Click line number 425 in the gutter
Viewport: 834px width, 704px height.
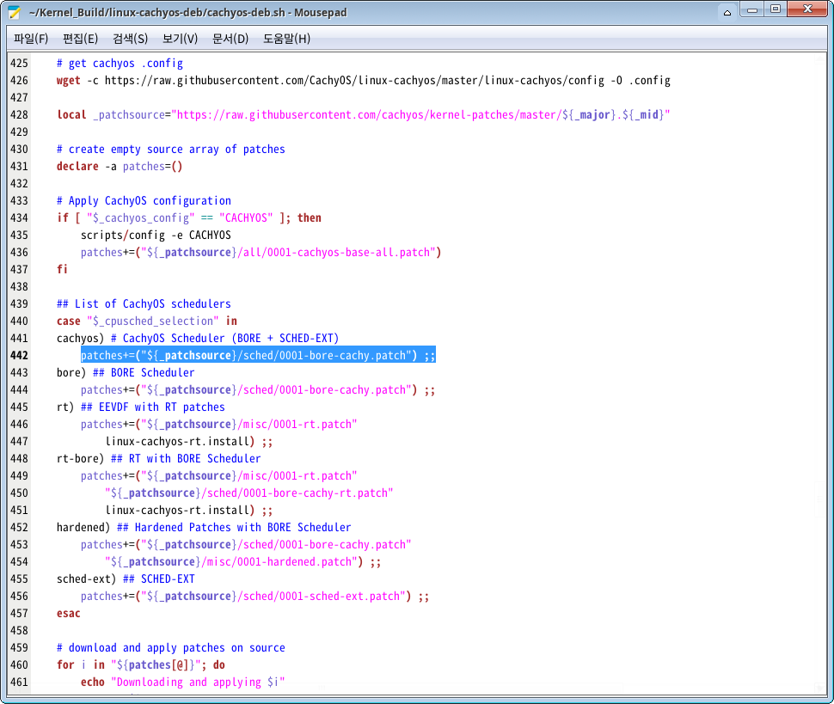click(x=19, y=64)
